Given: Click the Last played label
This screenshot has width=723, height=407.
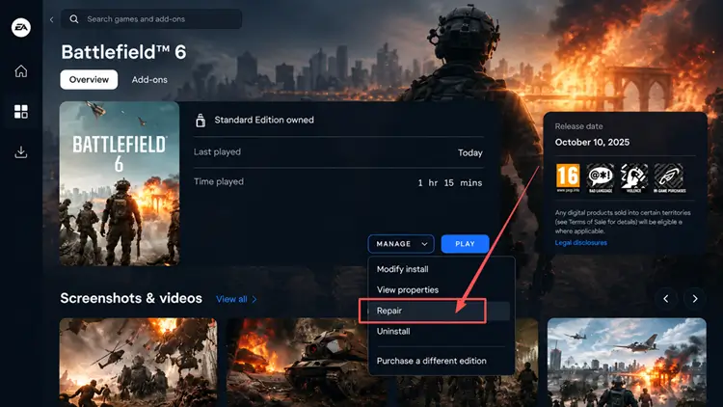Looking at the screenshot, I should click(x=217, y=151).
